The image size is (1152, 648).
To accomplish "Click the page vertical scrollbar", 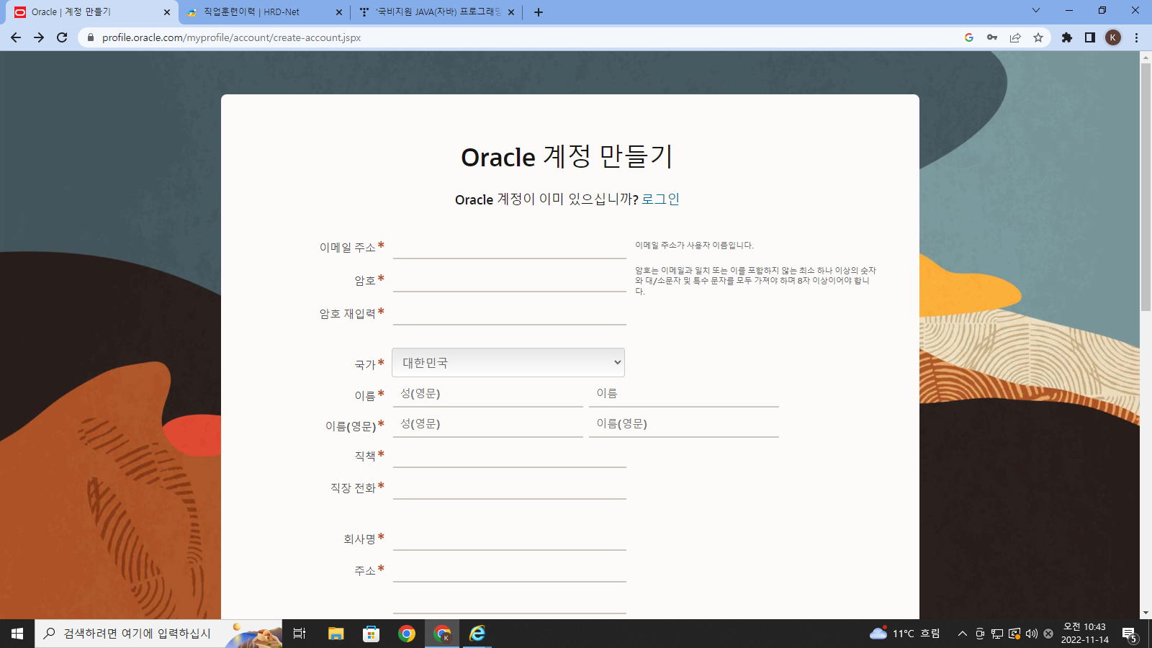I will tap(1146, 187).
